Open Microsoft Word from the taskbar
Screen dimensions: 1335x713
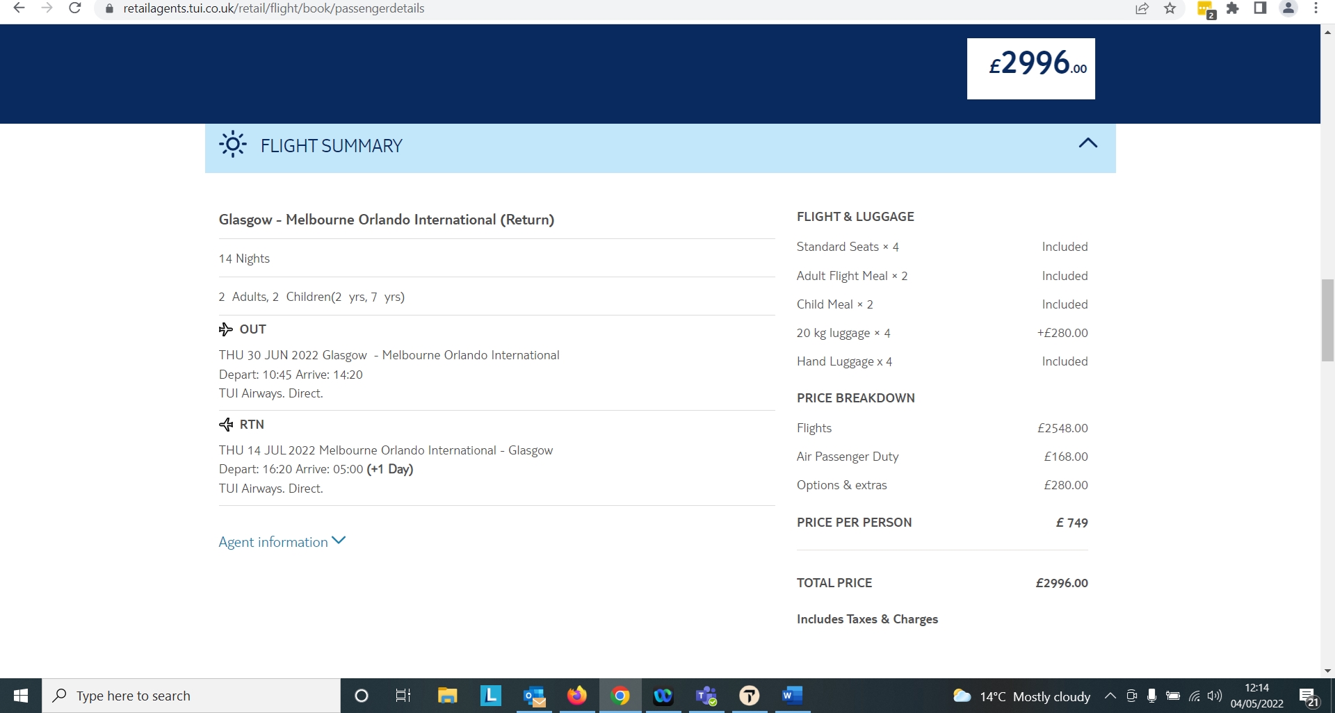coord(793,696)
